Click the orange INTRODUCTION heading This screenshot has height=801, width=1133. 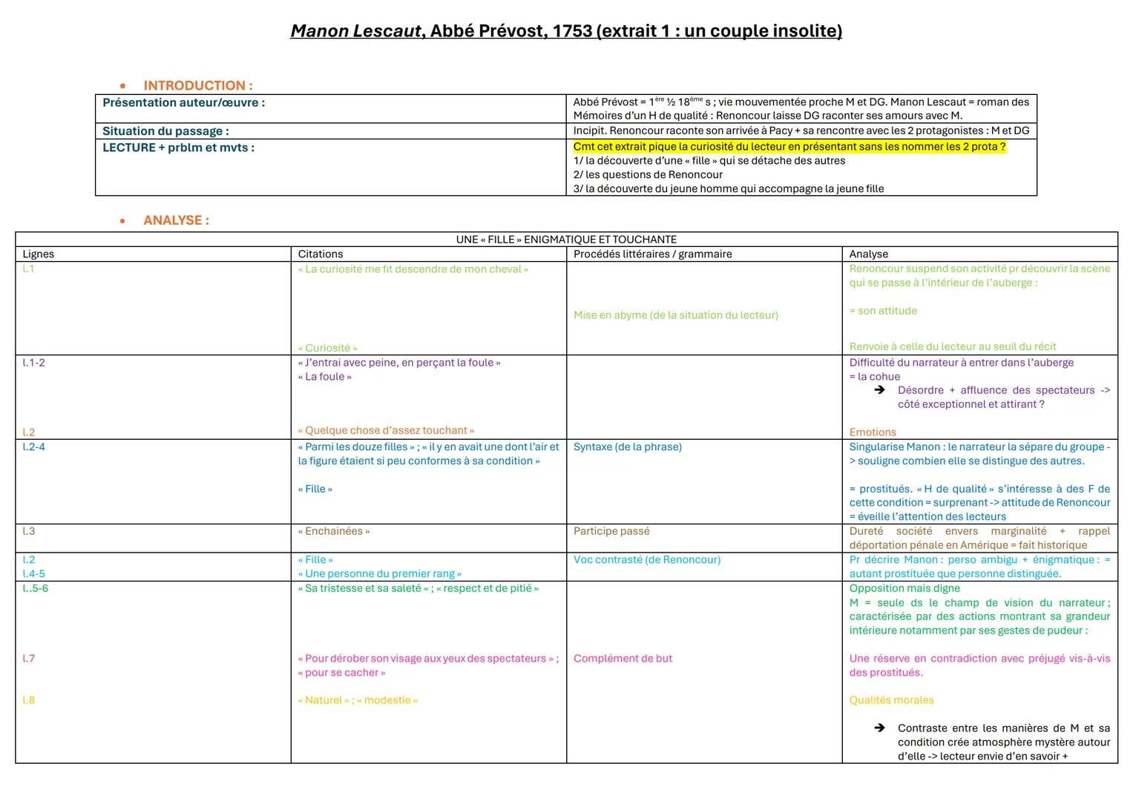[197, 85]
